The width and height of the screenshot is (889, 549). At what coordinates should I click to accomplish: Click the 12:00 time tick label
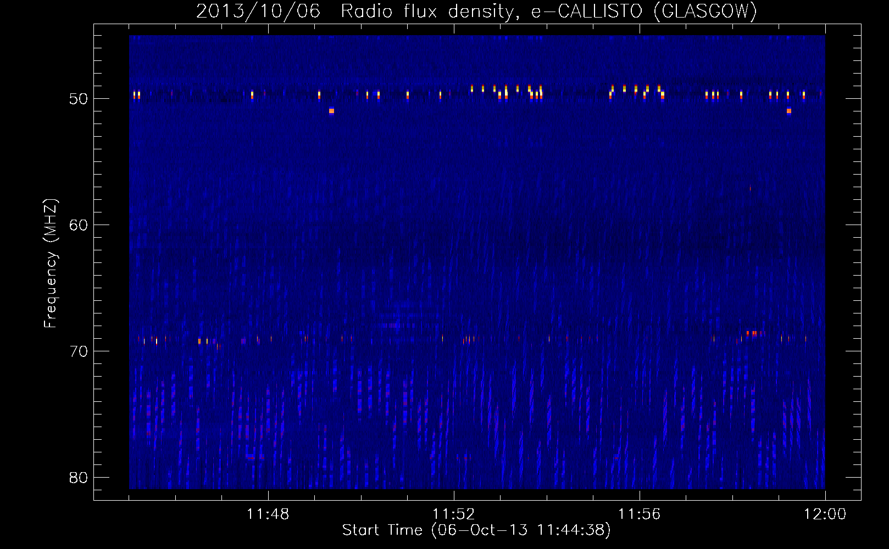pyautogui.click(x=825, y=514)
